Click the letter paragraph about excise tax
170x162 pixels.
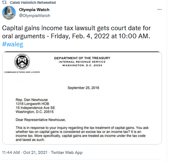[x=82, y=134]
